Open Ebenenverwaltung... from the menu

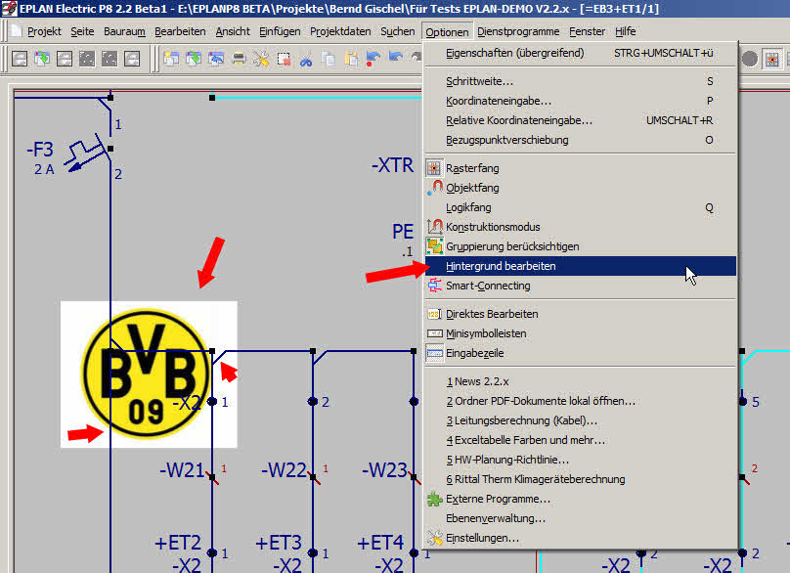(581, 518)
